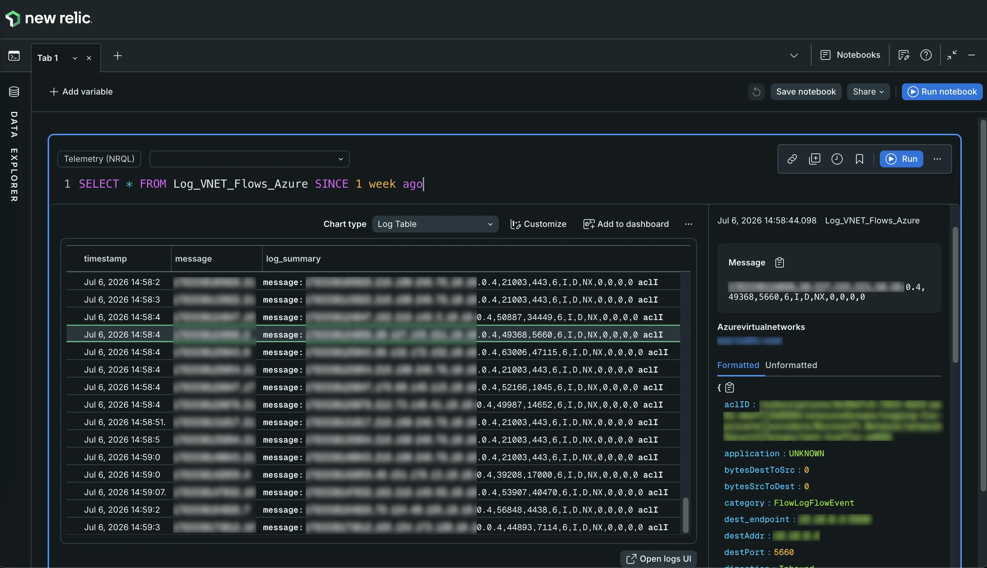Click the feedback note icon

(904, 55)
